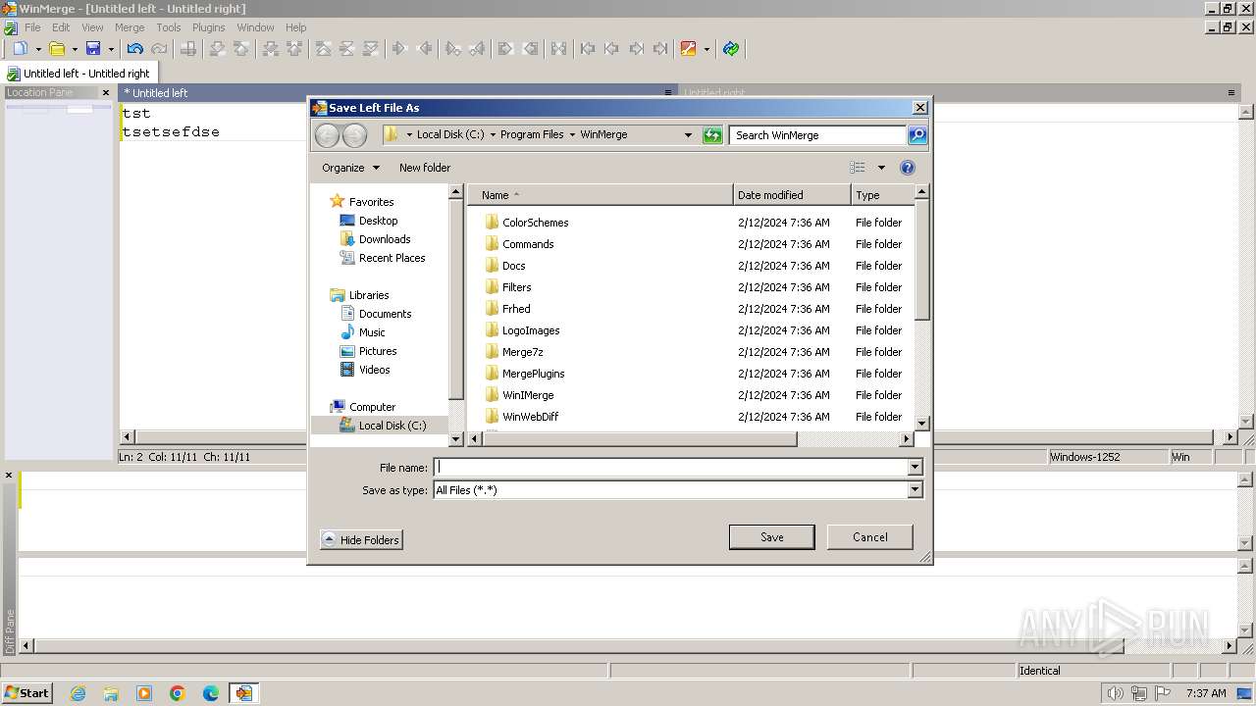
Task: Close the Diff Pane with X
Action: [9, 476]
